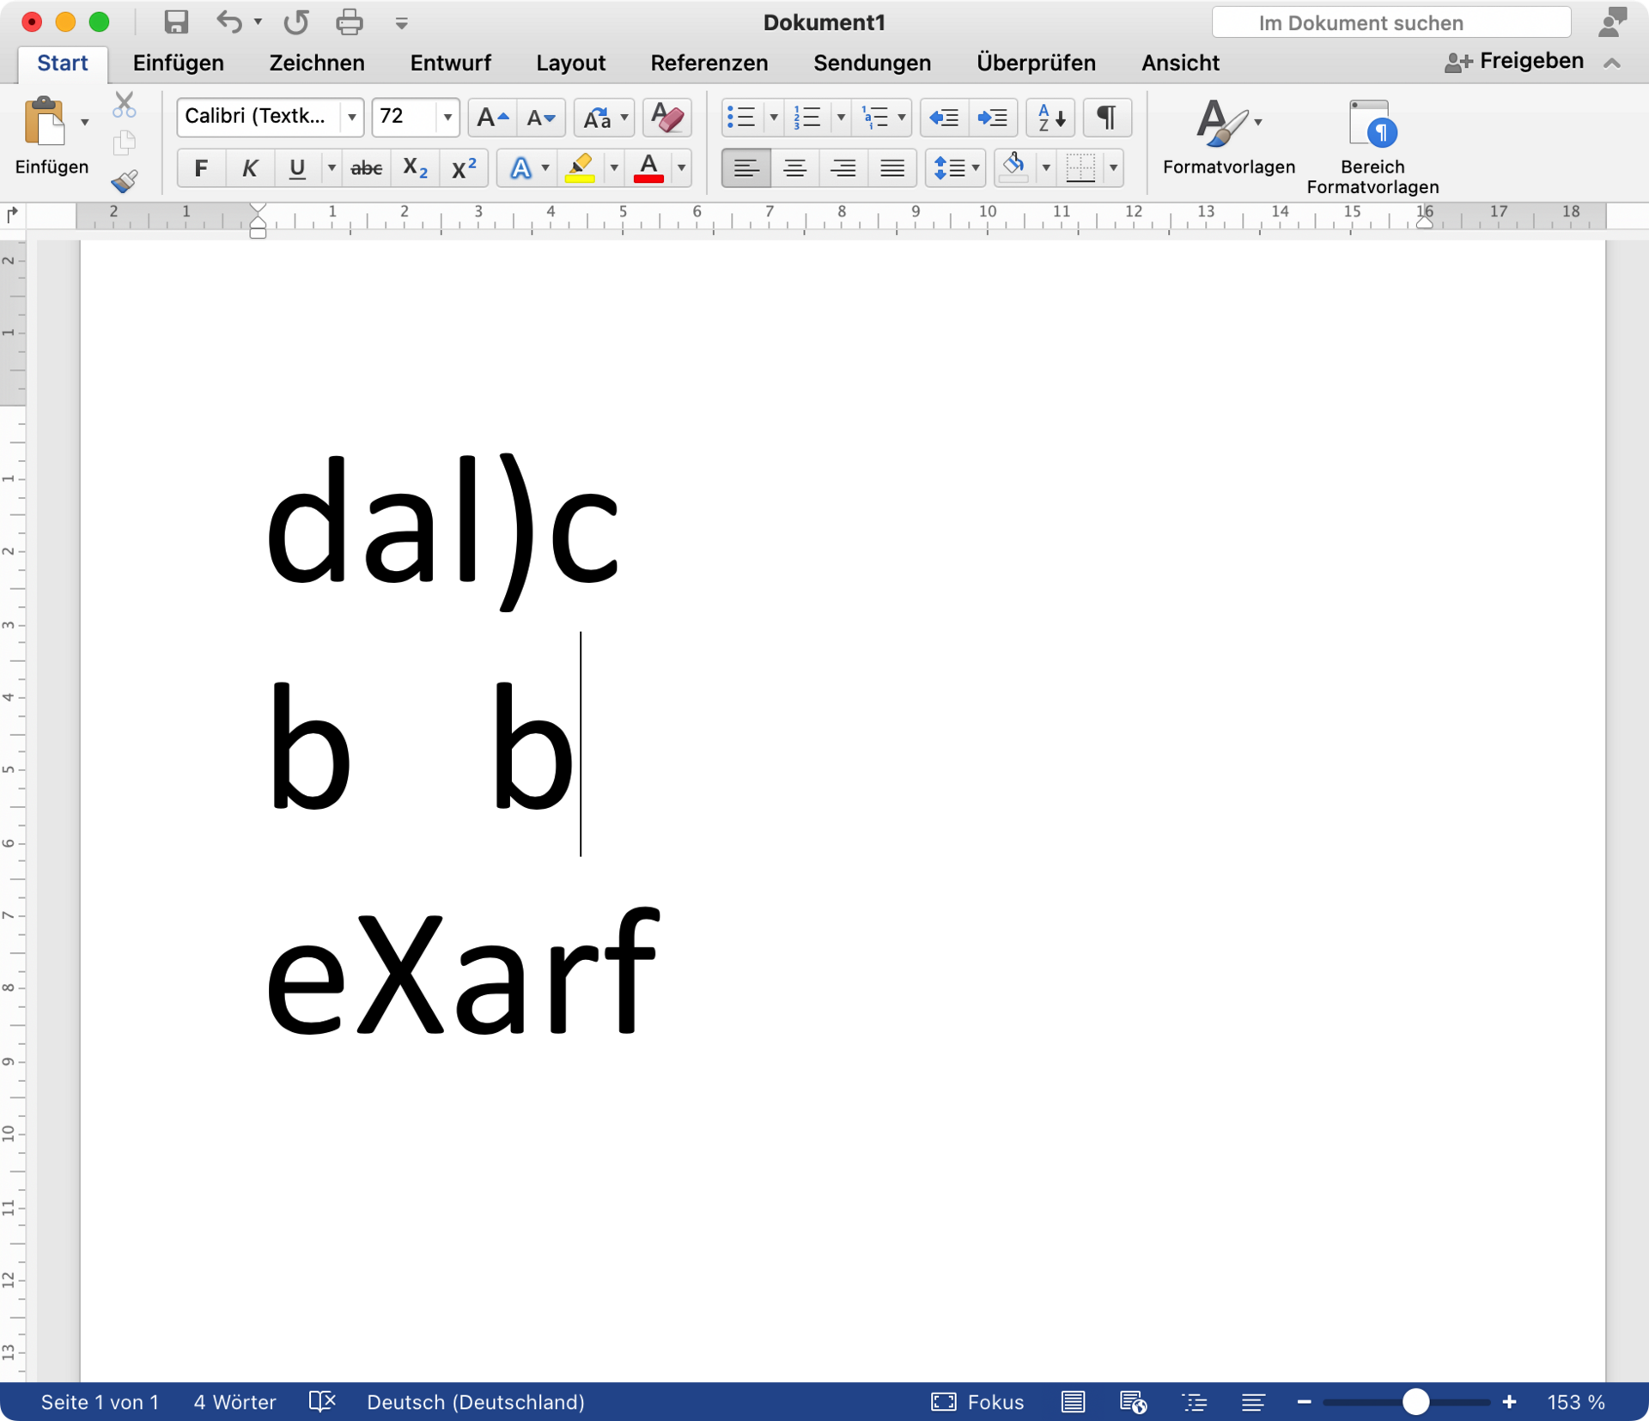Click the save document icon
1649x1421 pixels.
(176, 22)
